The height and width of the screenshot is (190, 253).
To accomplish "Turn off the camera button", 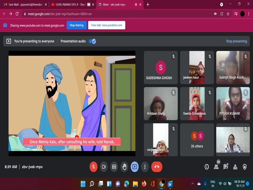I will coord(104,167).
